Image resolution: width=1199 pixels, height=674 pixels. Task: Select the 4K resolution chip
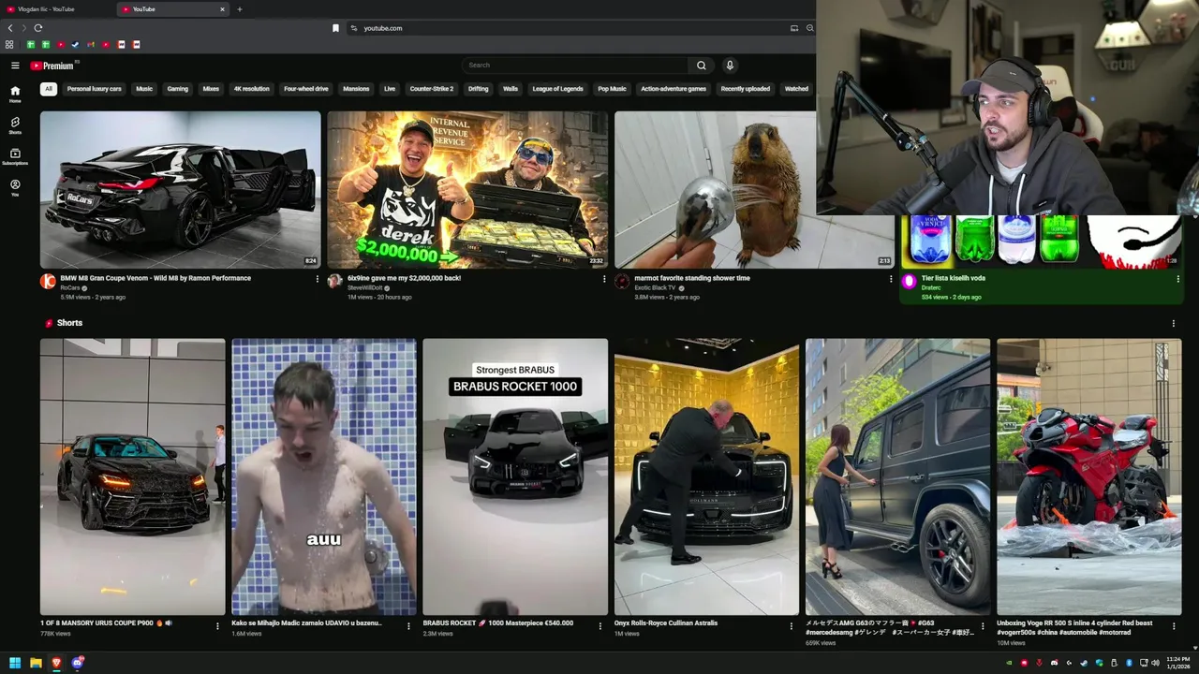point(251,89)
